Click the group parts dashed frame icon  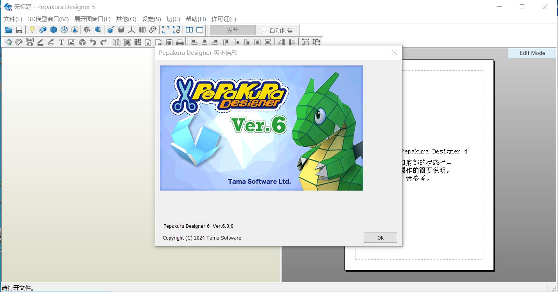306,42
